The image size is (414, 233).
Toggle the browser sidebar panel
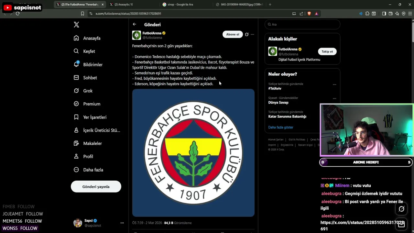coord(384,14)
